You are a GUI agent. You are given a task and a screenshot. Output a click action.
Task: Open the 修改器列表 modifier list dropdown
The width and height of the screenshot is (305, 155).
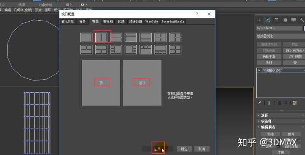point(280,36)
